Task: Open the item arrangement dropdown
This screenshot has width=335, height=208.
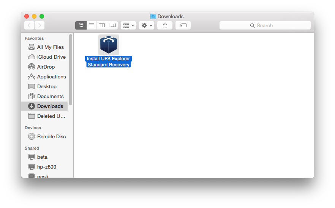Action: [128, 25]
